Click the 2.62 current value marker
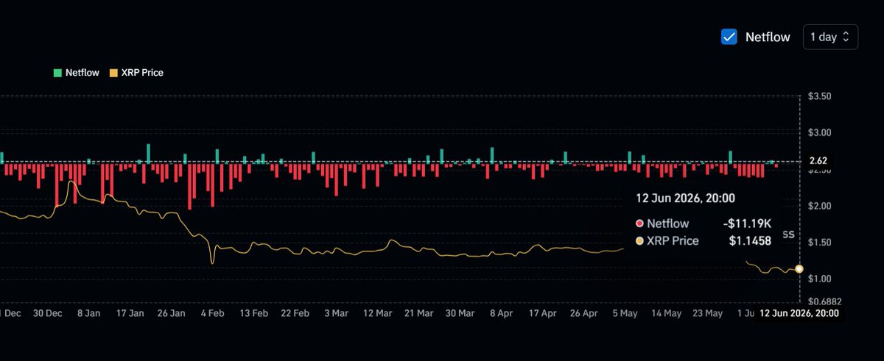This screenshot has width=884, height=361. click(818, 160)
